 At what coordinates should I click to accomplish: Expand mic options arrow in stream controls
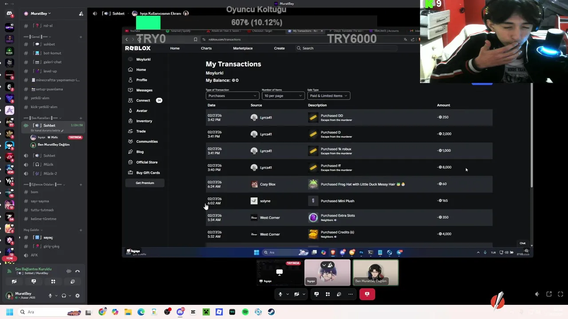pos(288,294)
